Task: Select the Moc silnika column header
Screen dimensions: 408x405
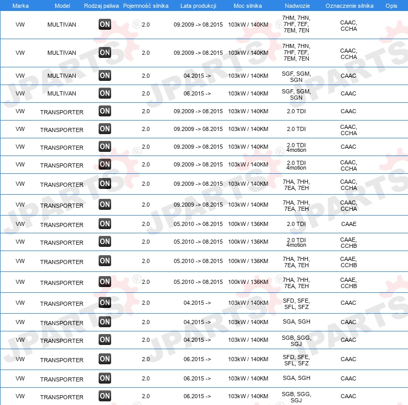Action: [248, 6]
